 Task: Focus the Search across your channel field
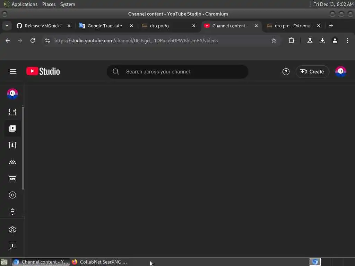177,72
